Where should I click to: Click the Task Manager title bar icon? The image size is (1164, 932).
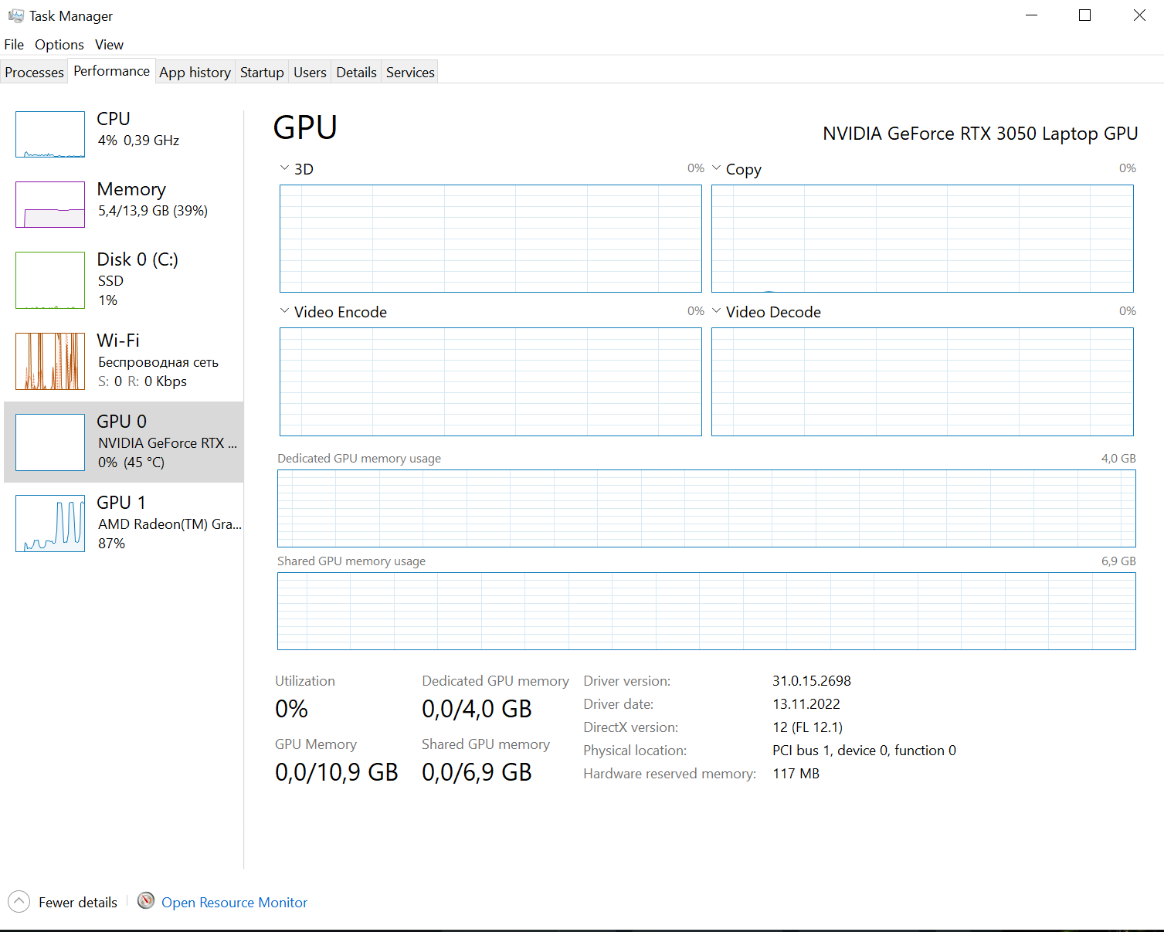click(x=15, y=15)
